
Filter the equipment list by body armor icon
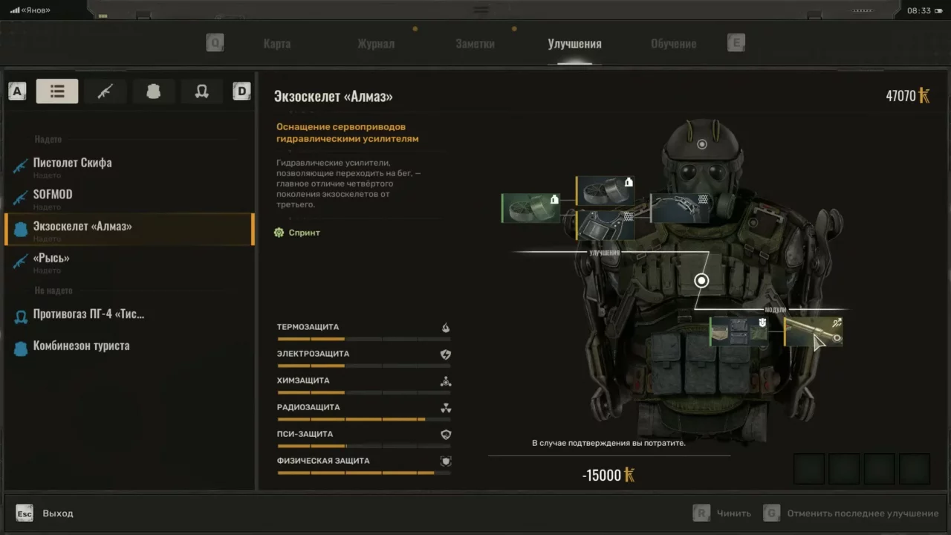pyautogui.click(x=153, y=91)
